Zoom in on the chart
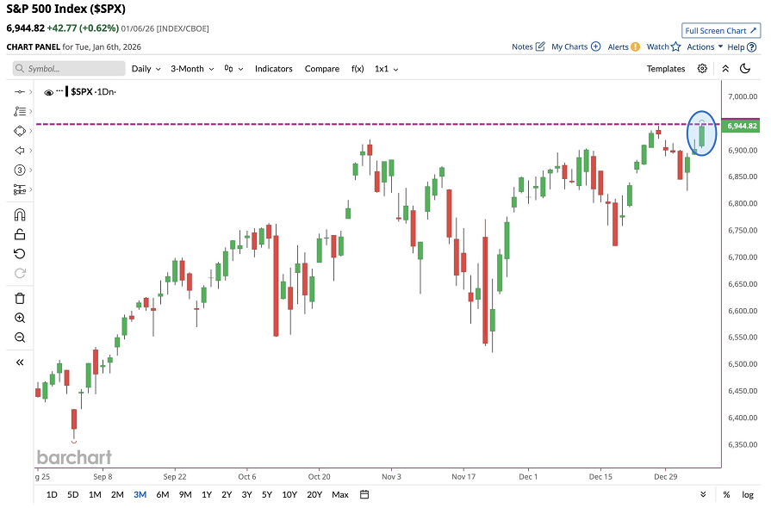771x508 pixels. coord(20,318)
